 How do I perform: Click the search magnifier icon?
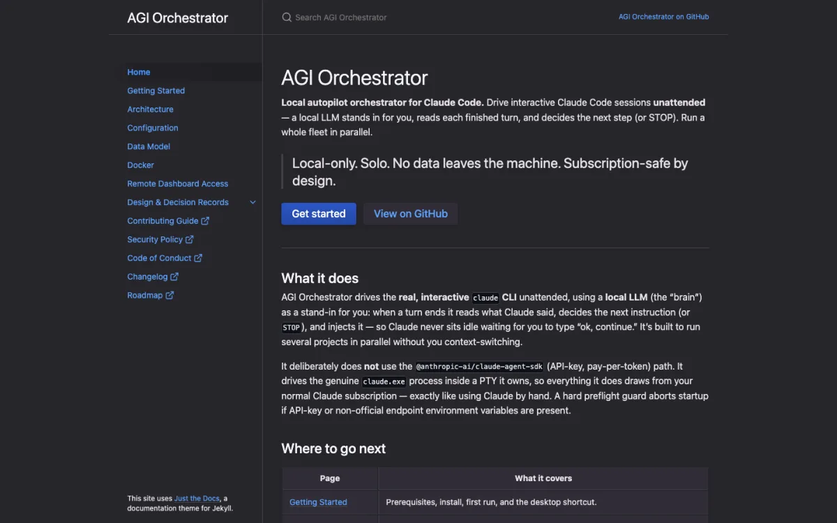click(287, 17)
